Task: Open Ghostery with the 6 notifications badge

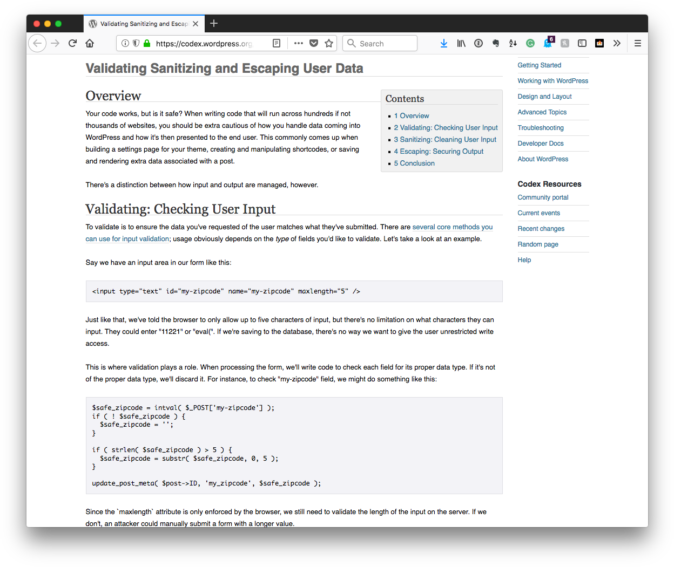Action: 548,43
